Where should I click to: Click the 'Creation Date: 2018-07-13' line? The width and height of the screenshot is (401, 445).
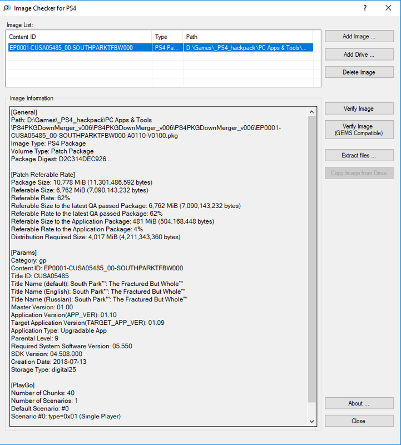tap(49, 362)
